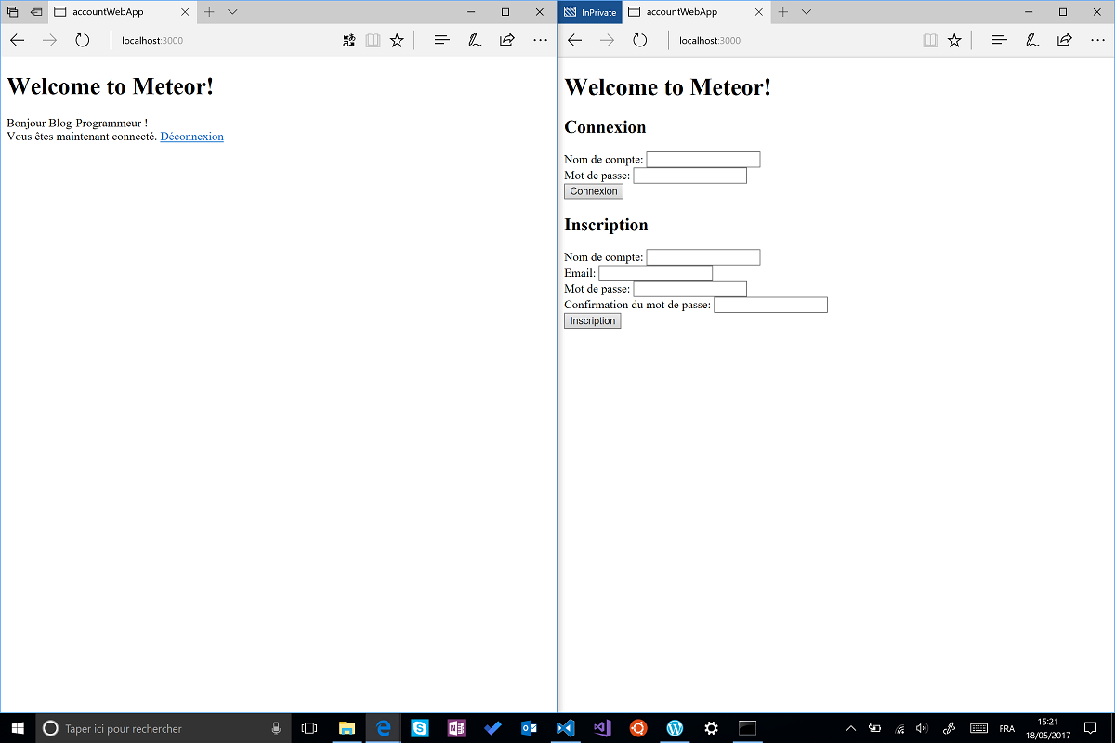Refresh the page in the left browser window
1115x743 pixels.
[83, 40]
